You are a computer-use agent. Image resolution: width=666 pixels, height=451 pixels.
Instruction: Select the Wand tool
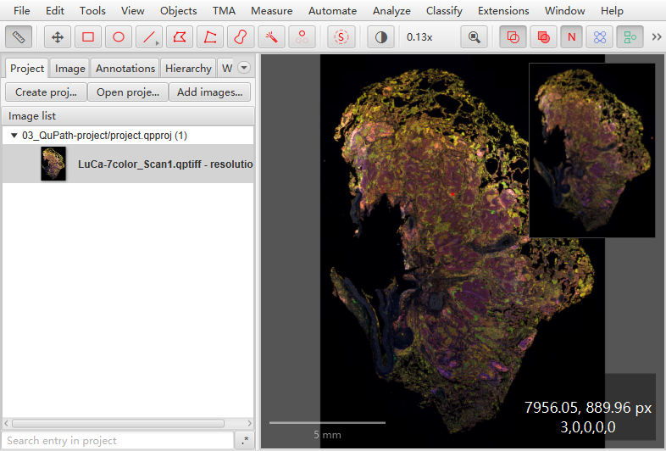pyautogui.click(x=271, y=37)
